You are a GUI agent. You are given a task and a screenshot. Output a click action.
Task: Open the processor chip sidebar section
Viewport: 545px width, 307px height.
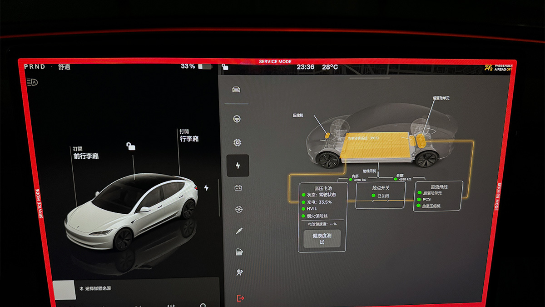[237, 143]
